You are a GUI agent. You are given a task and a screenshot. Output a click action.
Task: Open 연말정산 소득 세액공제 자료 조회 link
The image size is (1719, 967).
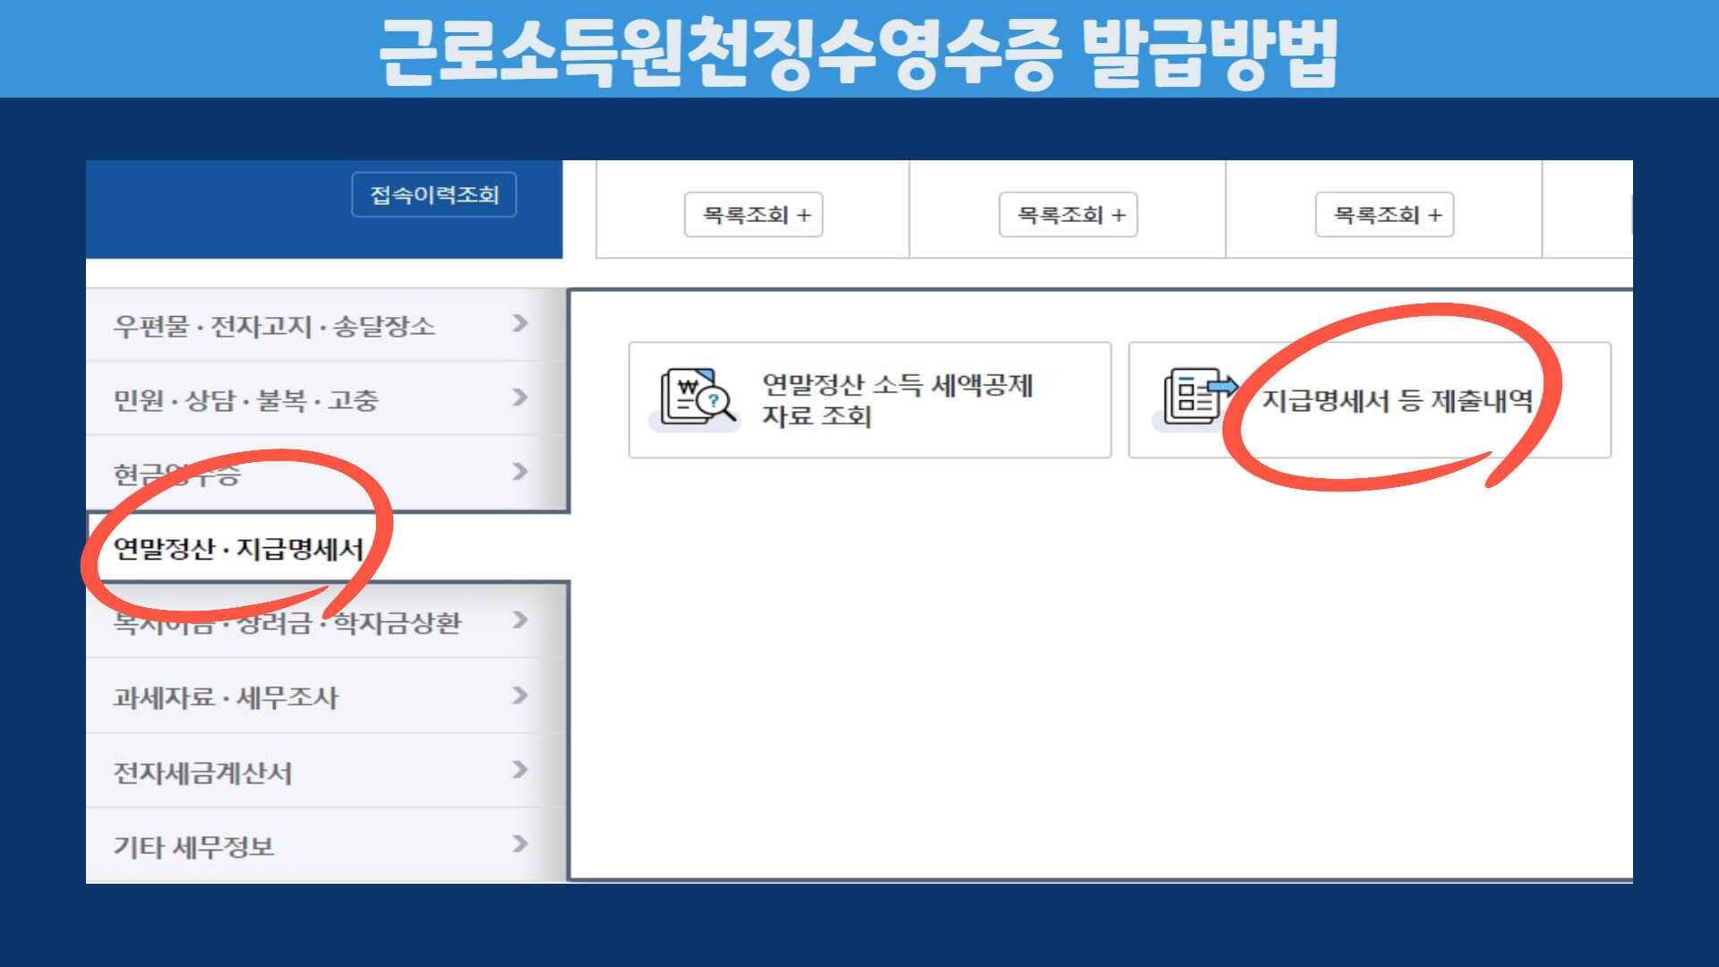(x=897, y=400)
